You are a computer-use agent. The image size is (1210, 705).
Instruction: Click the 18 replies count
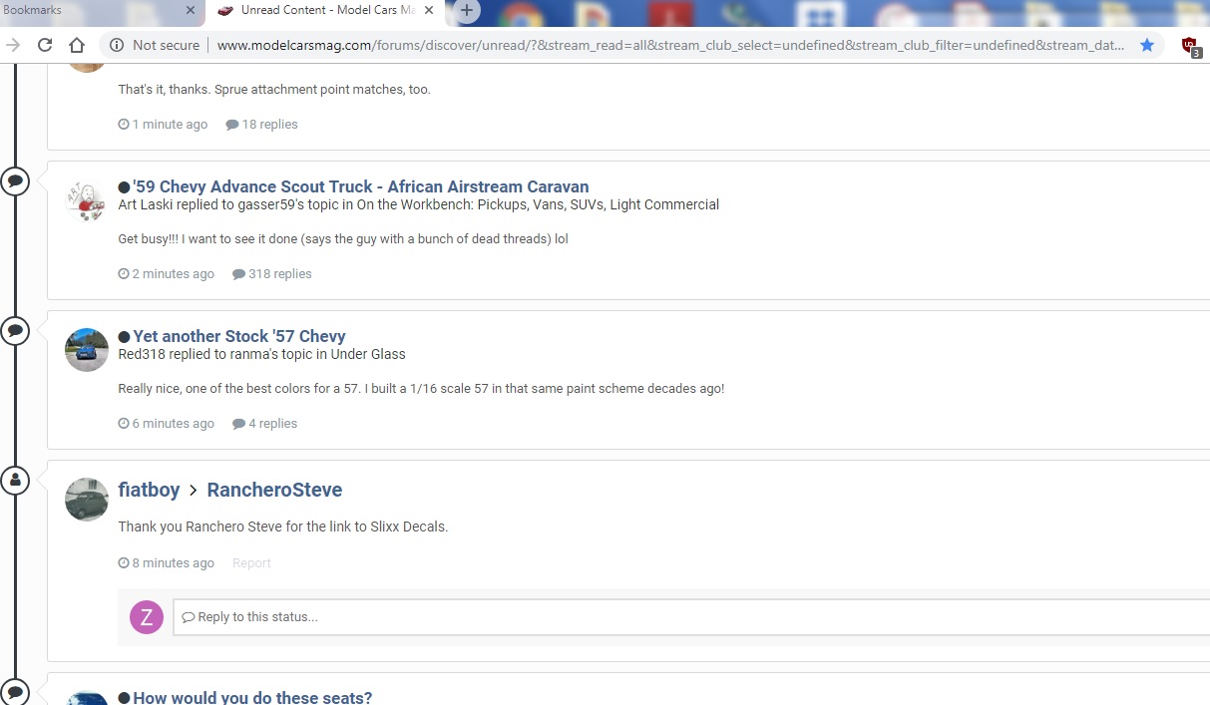[261, 125]
